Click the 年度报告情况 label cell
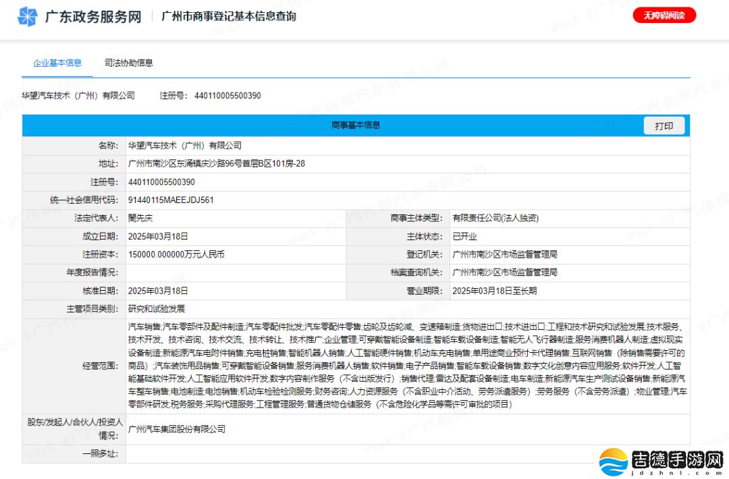This screenshot has height=479, width=729. pyautogui.click(x=74, y=273)
